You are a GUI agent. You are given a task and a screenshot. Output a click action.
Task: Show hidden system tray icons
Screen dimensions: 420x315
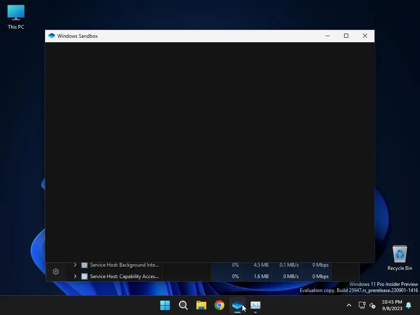[x=349, y=305]
